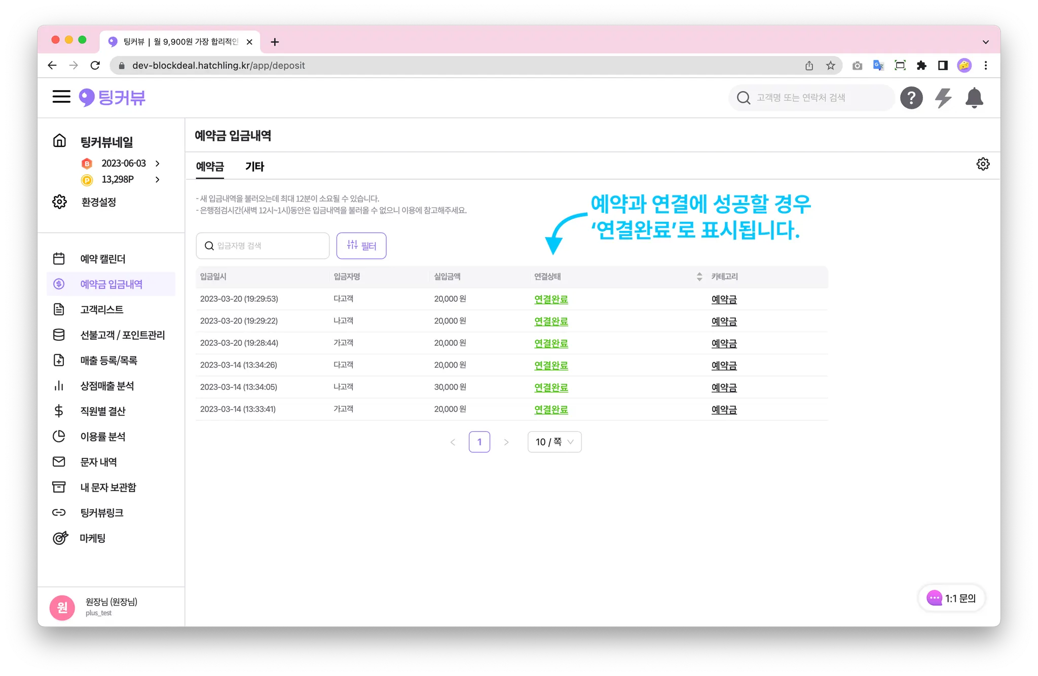1038x676 pixels.
Task: Open the notifications bell icon
Action: coord(974,98)
